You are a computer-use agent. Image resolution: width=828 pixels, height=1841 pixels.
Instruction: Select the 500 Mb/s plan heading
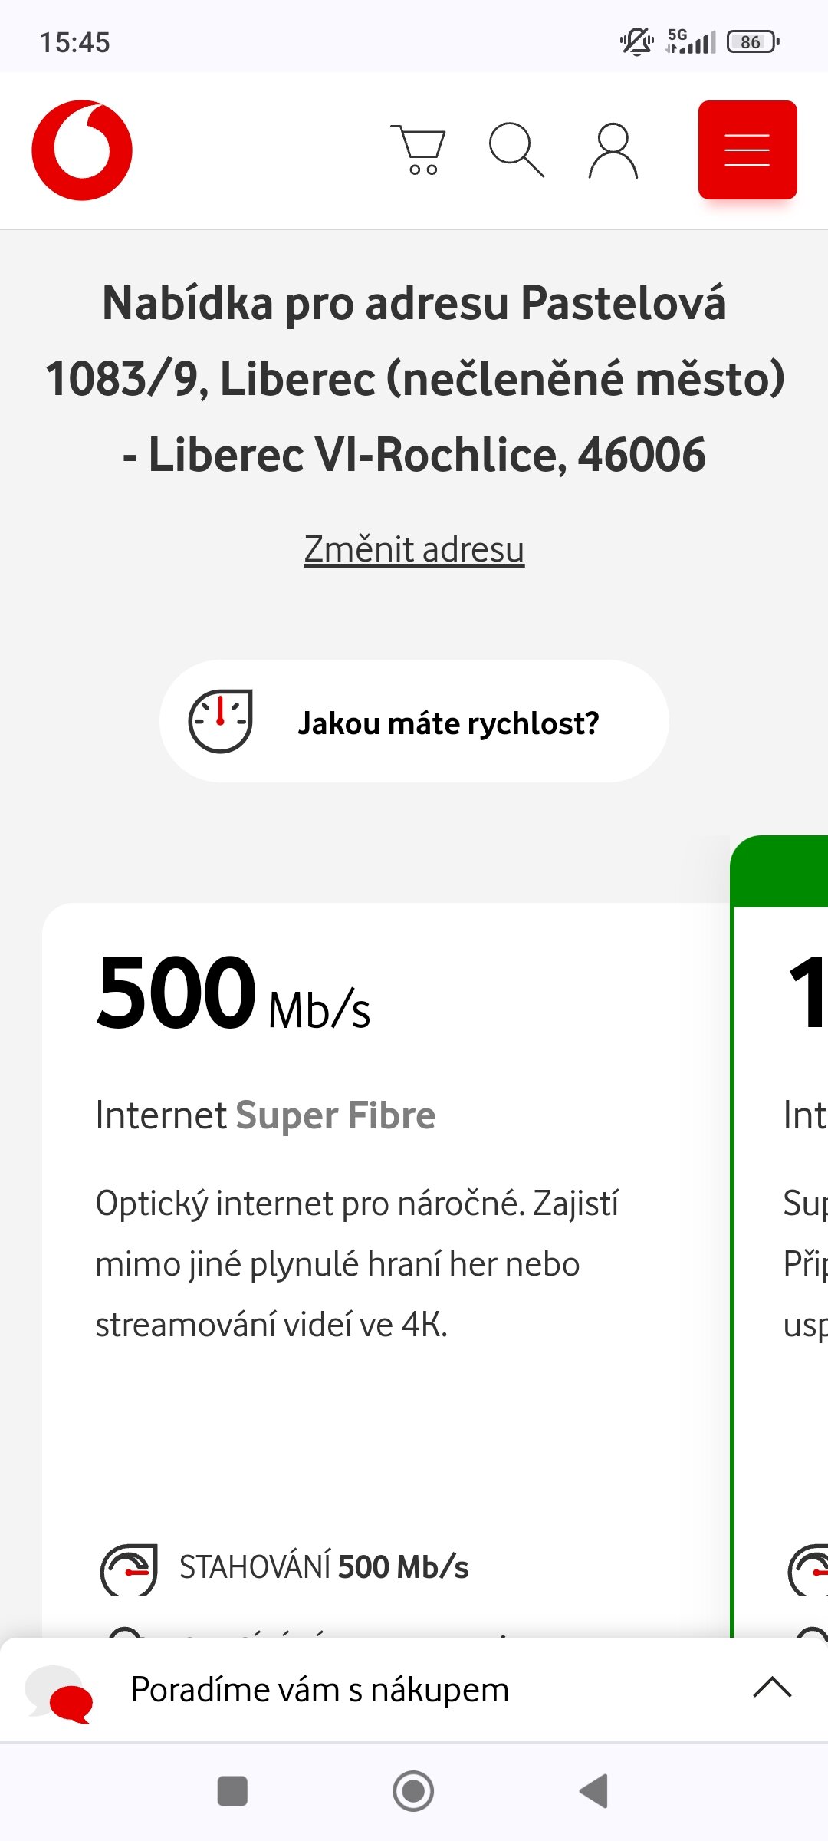[x=234, y=993]
